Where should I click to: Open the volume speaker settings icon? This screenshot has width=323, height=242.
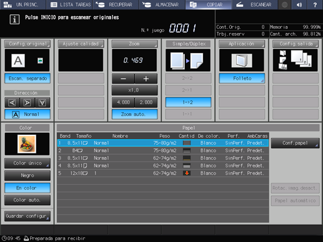pos(299,4)
